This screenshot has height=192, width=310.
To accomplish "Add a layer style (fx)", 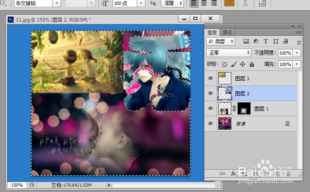I will tap(234, 174).
